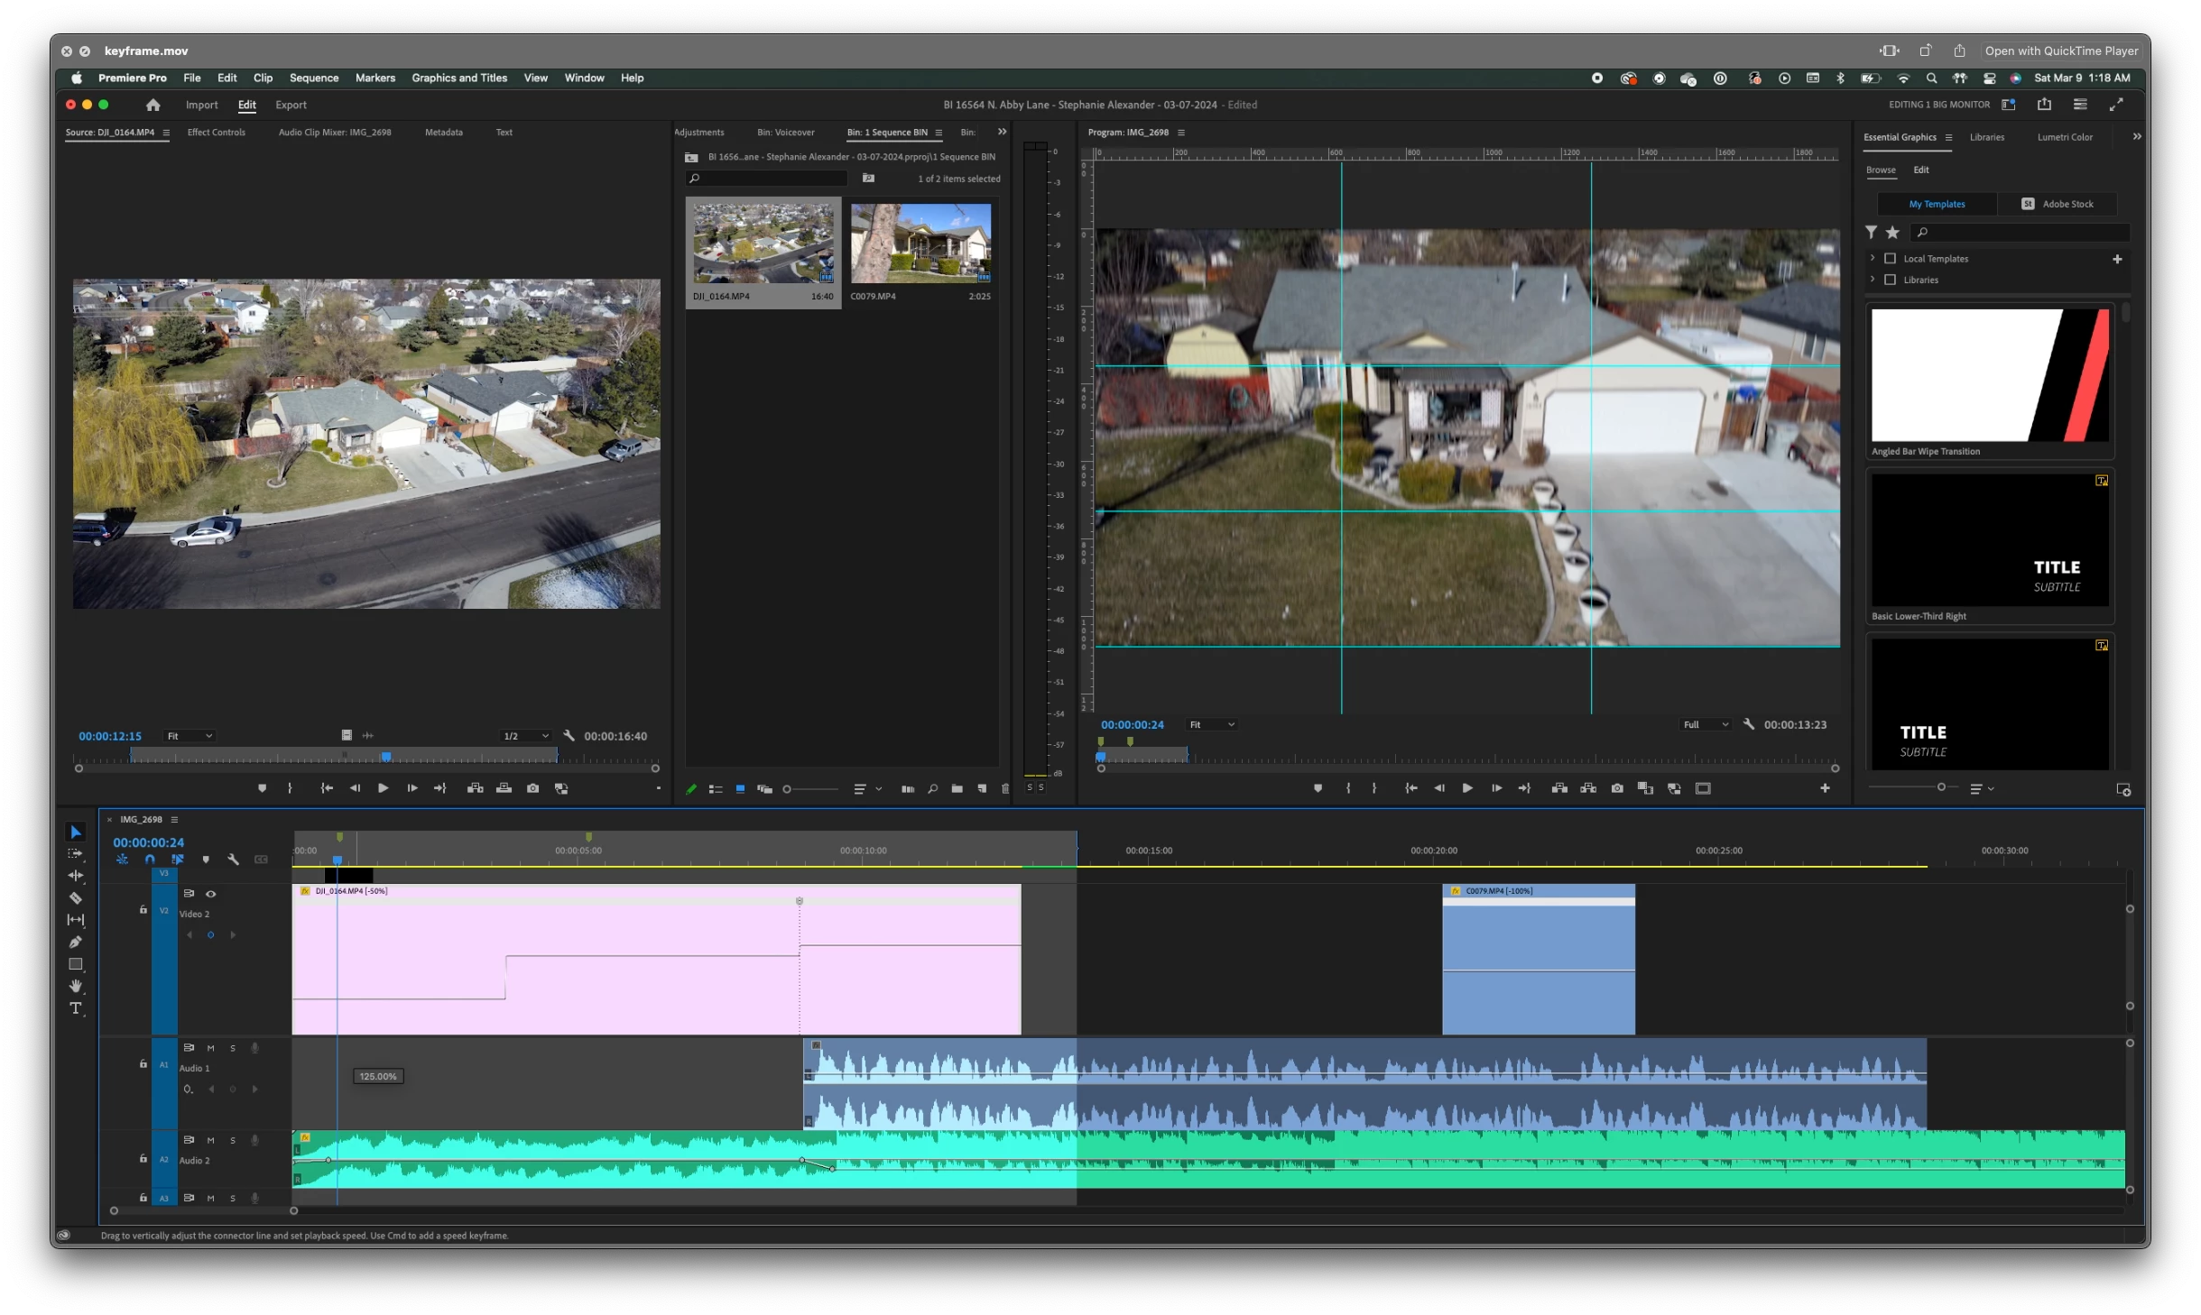Mute the Audio 1 track

tap(210, 1048)
